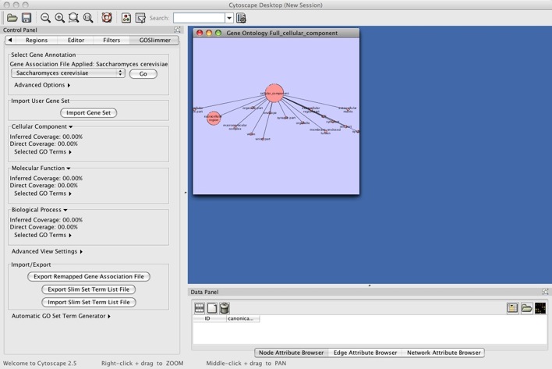The image size is (552, 369).
Task: Zoom in with the plus magnifier
Action: click(x=60, y=17)
